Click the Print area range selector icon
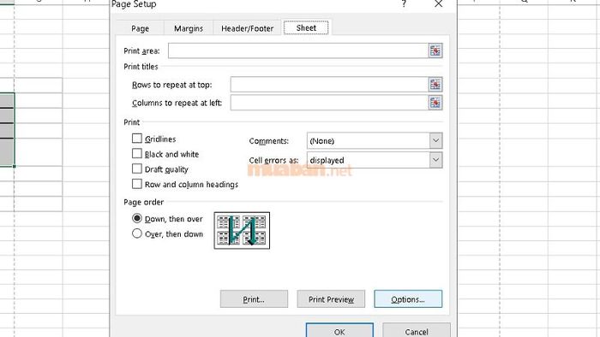 point(435,50)
